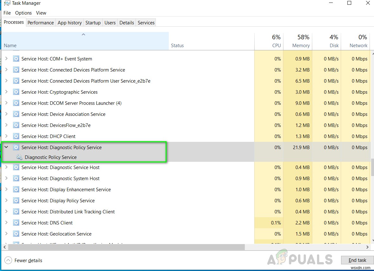Screen dimensions: 374x271
Task: Click the vertical scrollbar thumb
Action: pyautogui.click(x=372, y=167)
